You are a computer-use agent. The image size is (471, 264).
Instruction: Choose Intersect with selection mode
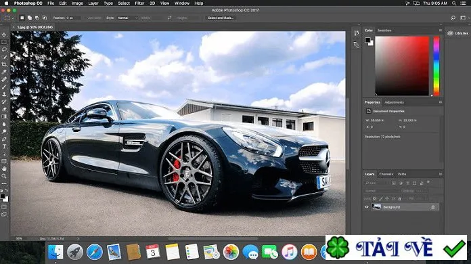coord(45,18)
